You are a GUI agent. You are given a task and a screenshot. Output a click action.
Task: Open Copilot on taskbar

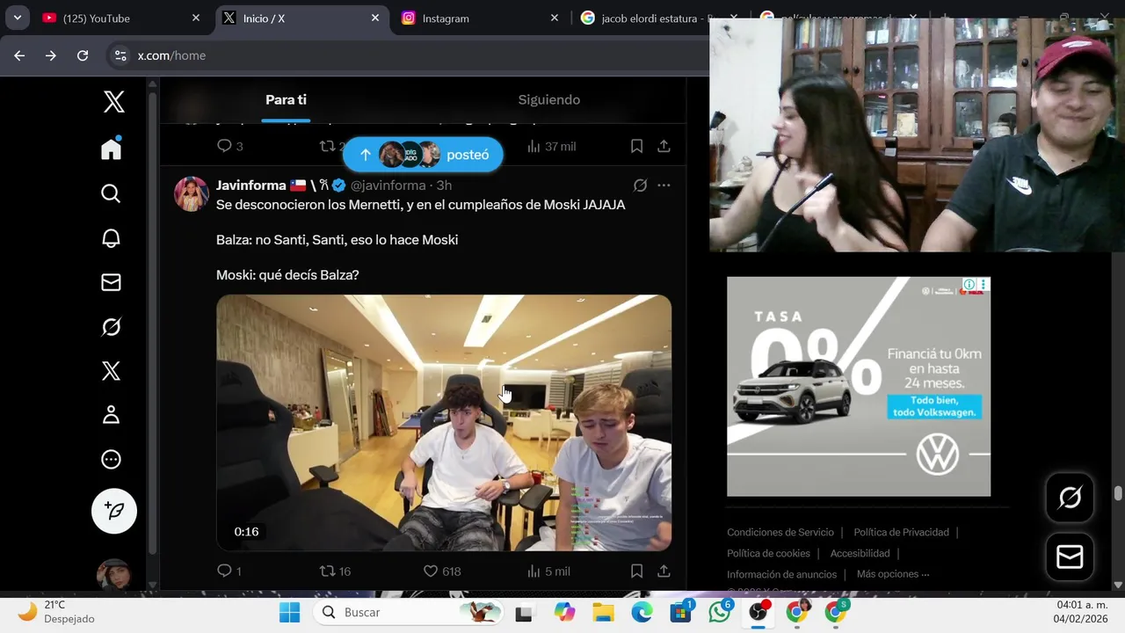[x=564, y=612]
